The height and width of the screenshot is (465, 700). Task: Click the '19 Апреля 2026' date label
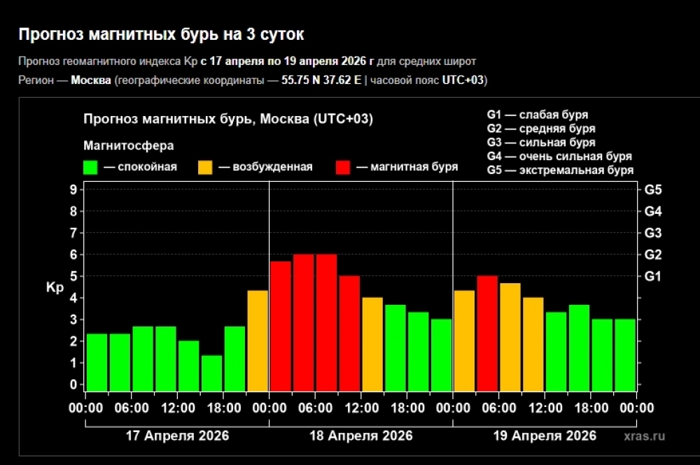[x=545, y=436]
